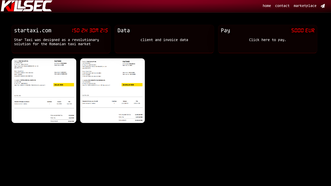Click the Pay card heading

tap(225, 30)
